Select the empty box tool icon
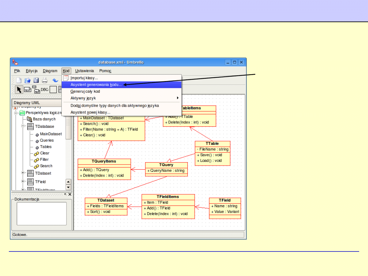Screen dimensions: 368x276 [53, 90]
